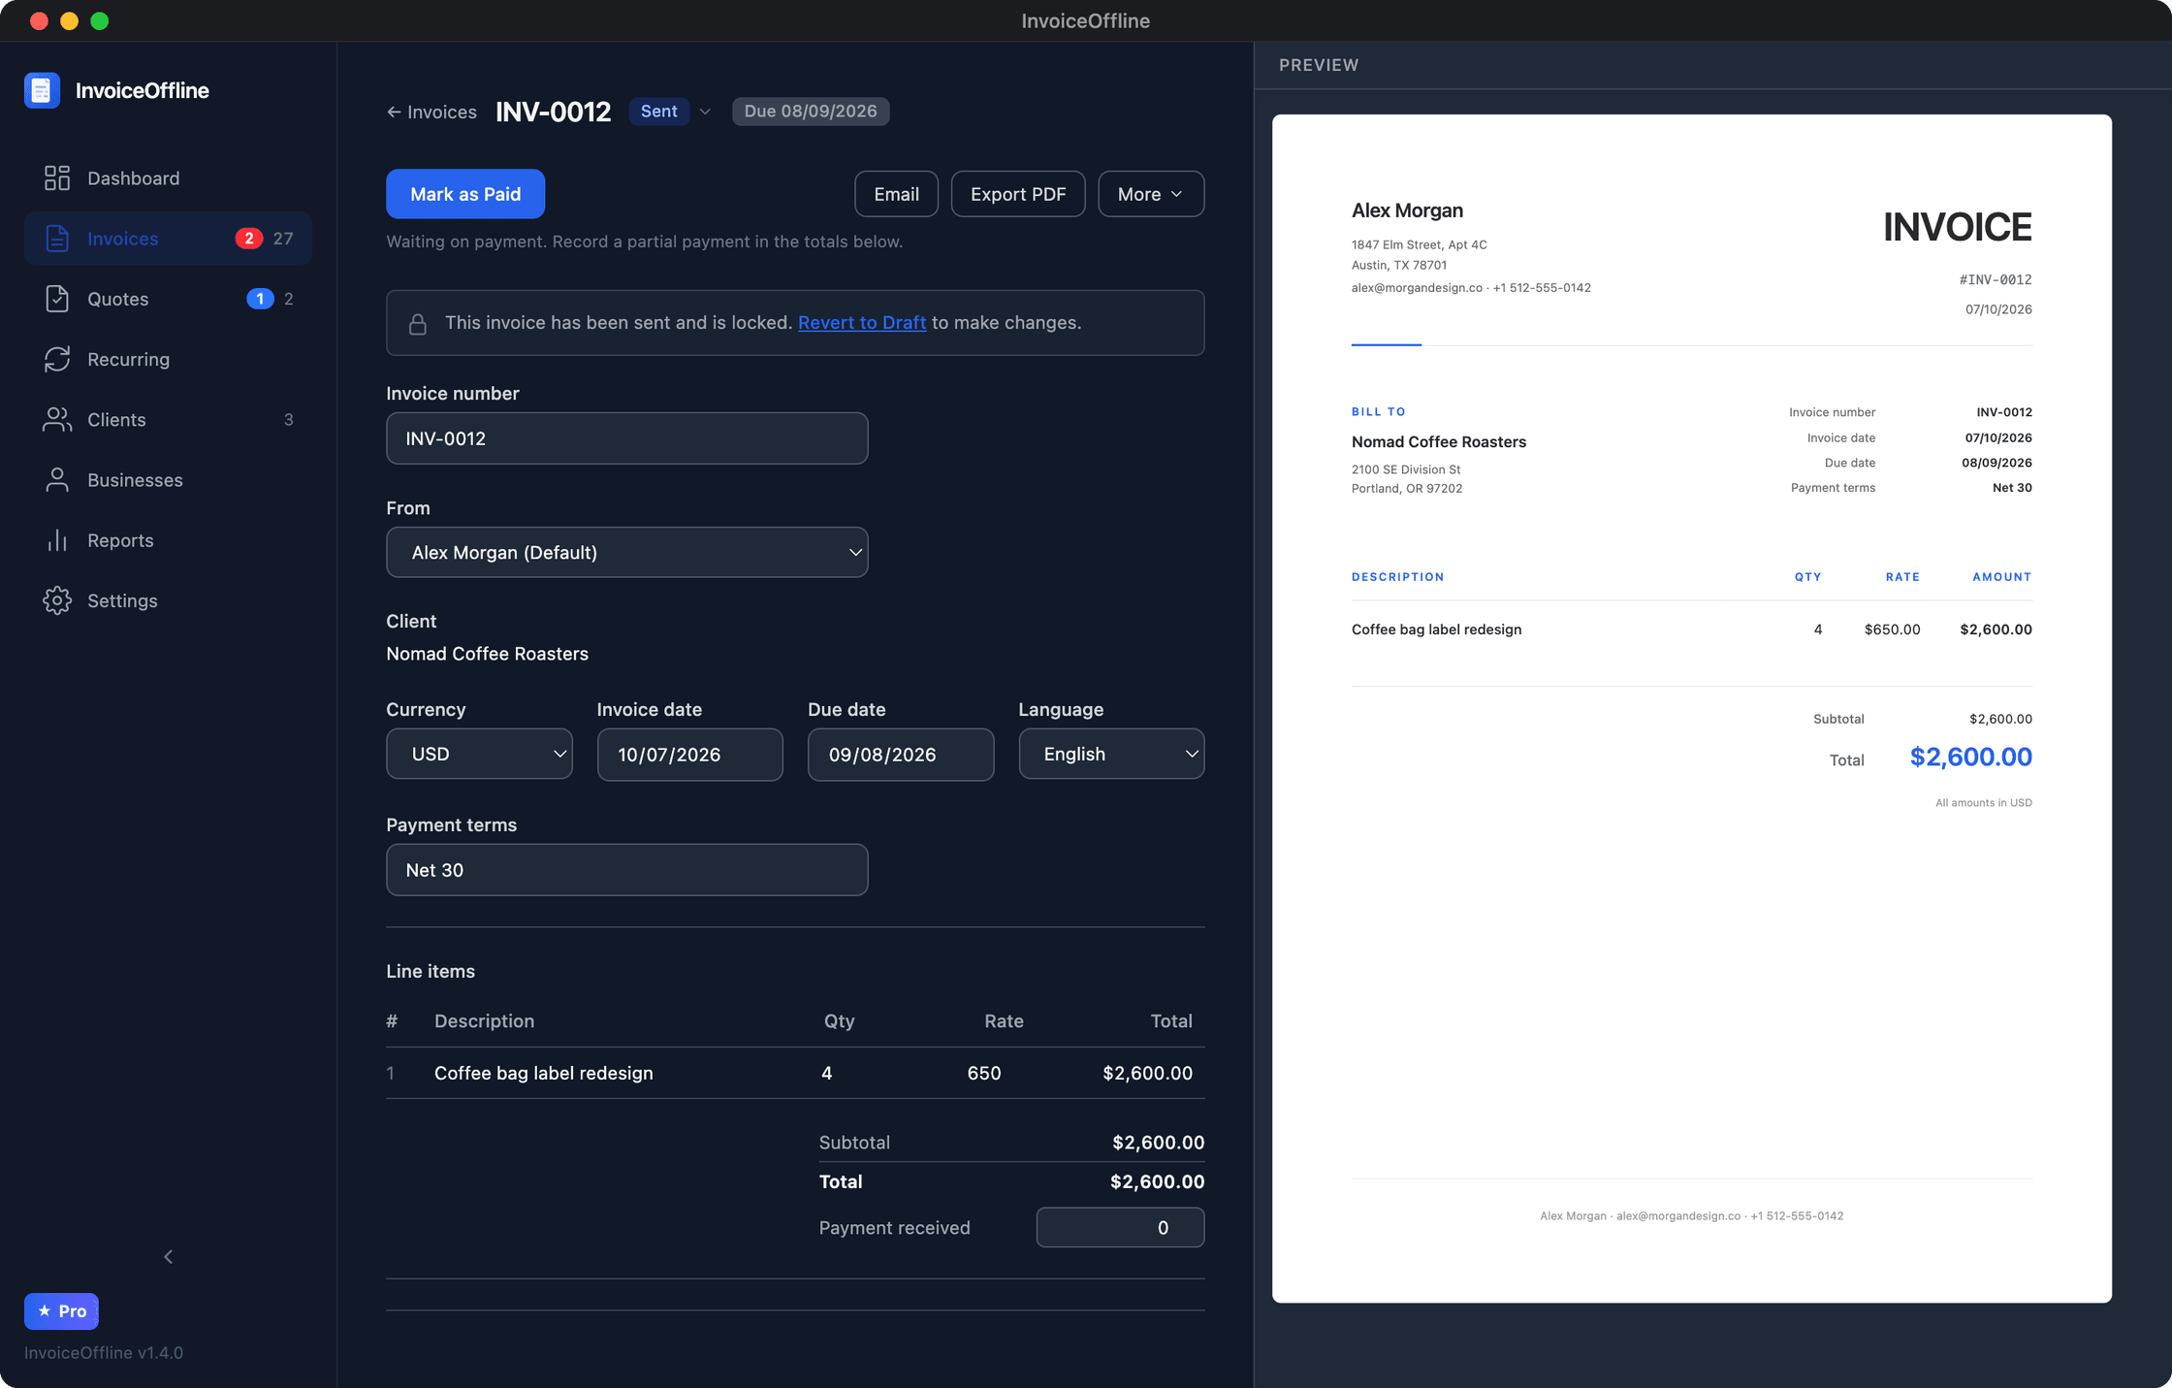Click the Payment received amount field
2172x1388 pixels.
click(x=1121, y=1228)
